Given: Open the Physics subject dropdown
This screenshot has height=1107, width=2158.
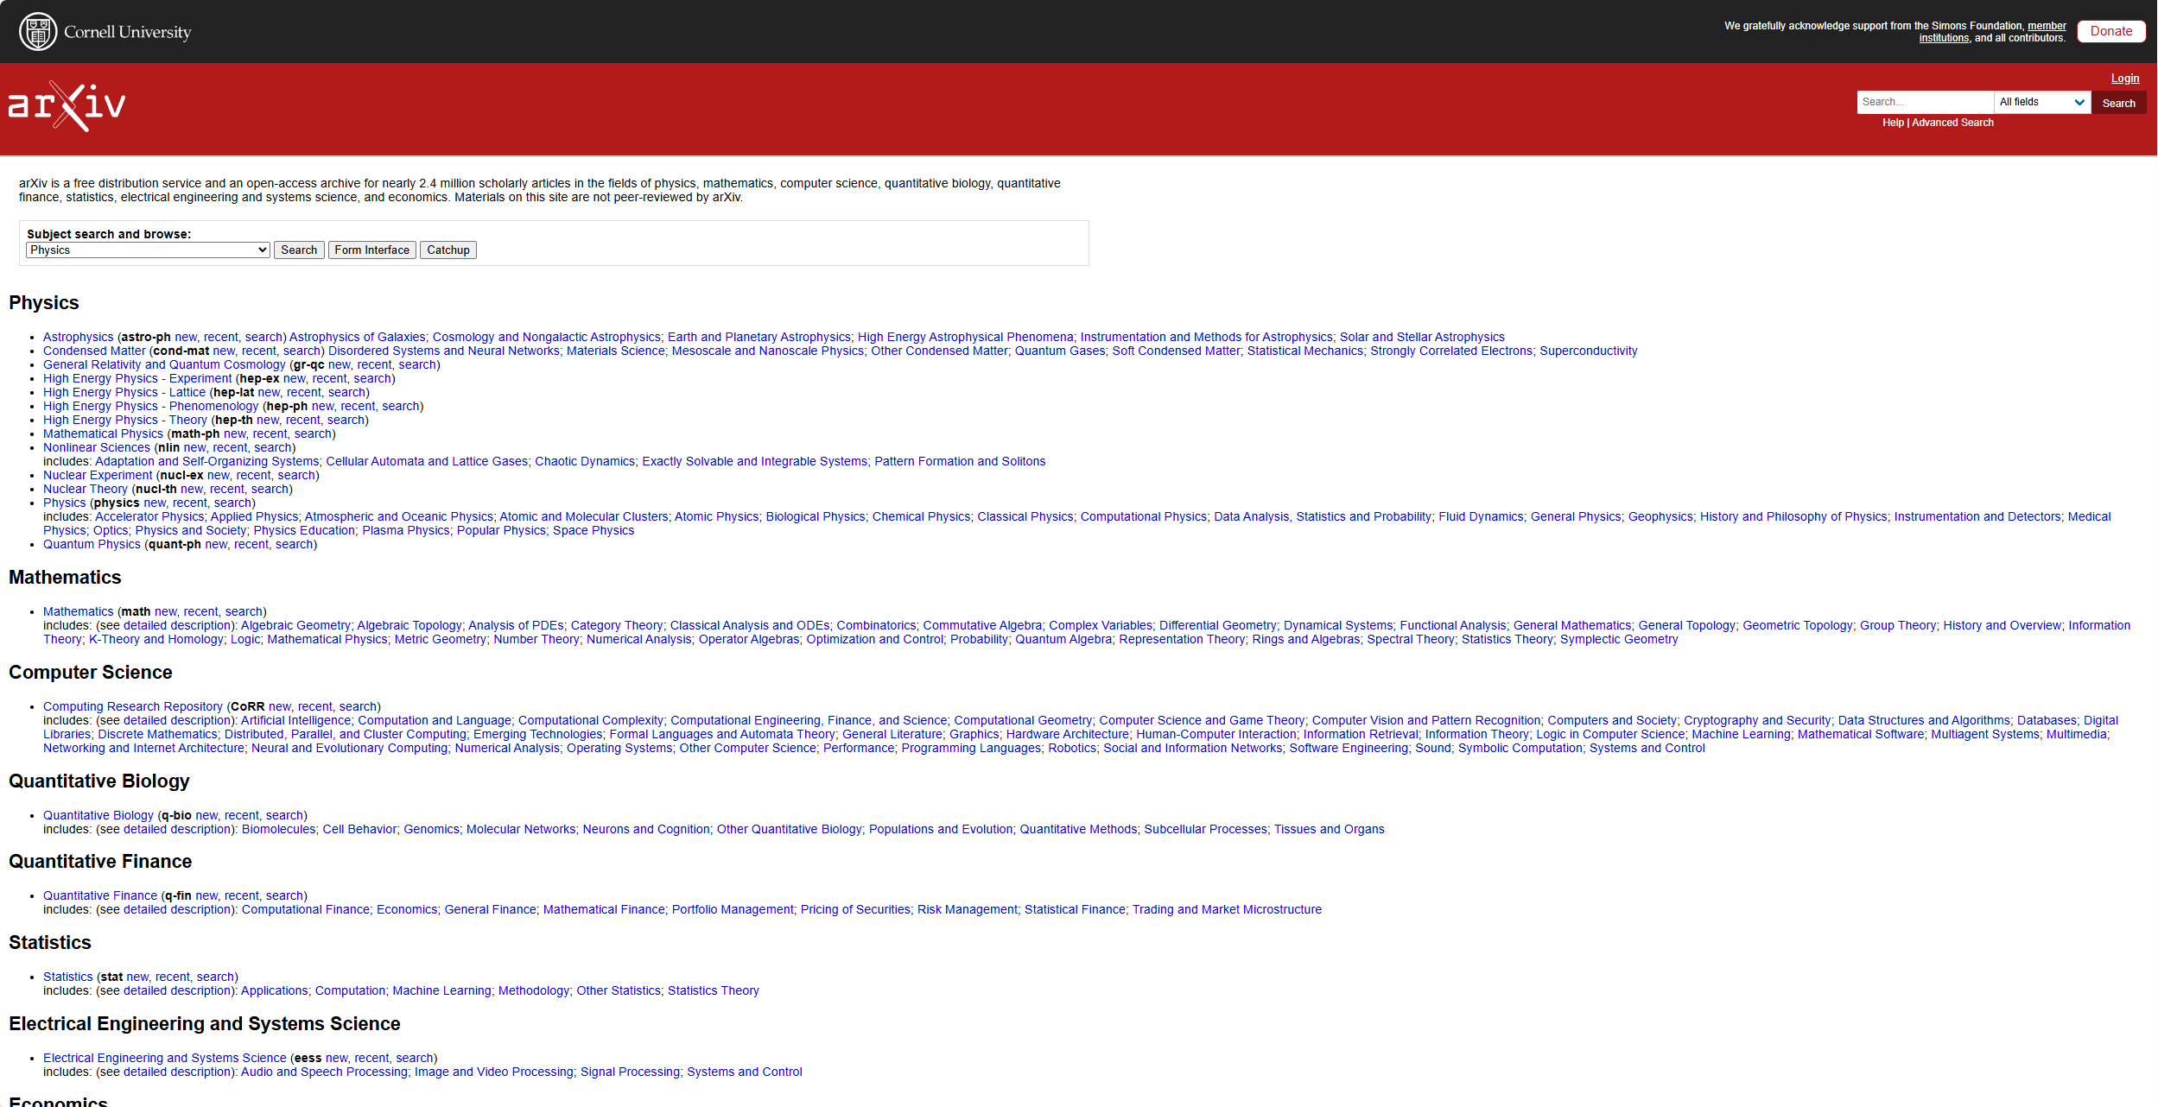Looking at the screenshot, I should pos(149,250).
